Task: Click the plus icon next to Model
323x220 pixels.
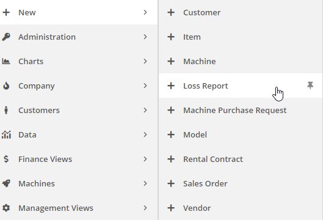Action: (x=171, y=134)
